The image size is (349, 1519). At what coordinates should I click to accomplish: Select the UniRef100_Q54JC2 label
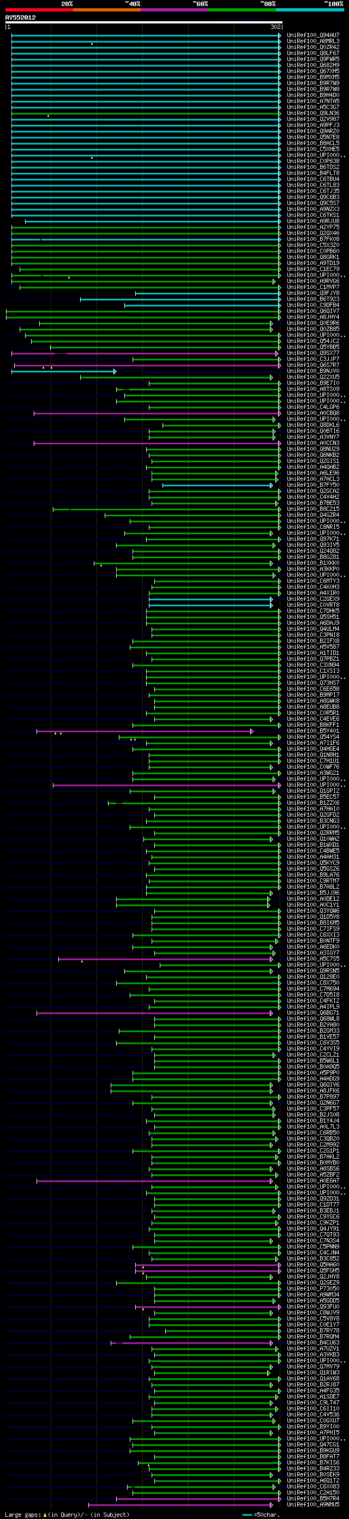[x=313, y=341]
